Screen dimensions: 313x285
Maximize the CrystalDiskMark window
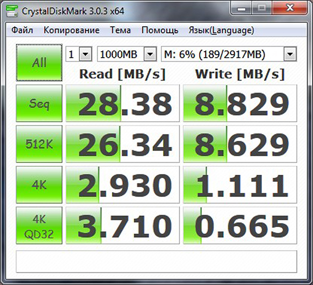click(262, 9)
